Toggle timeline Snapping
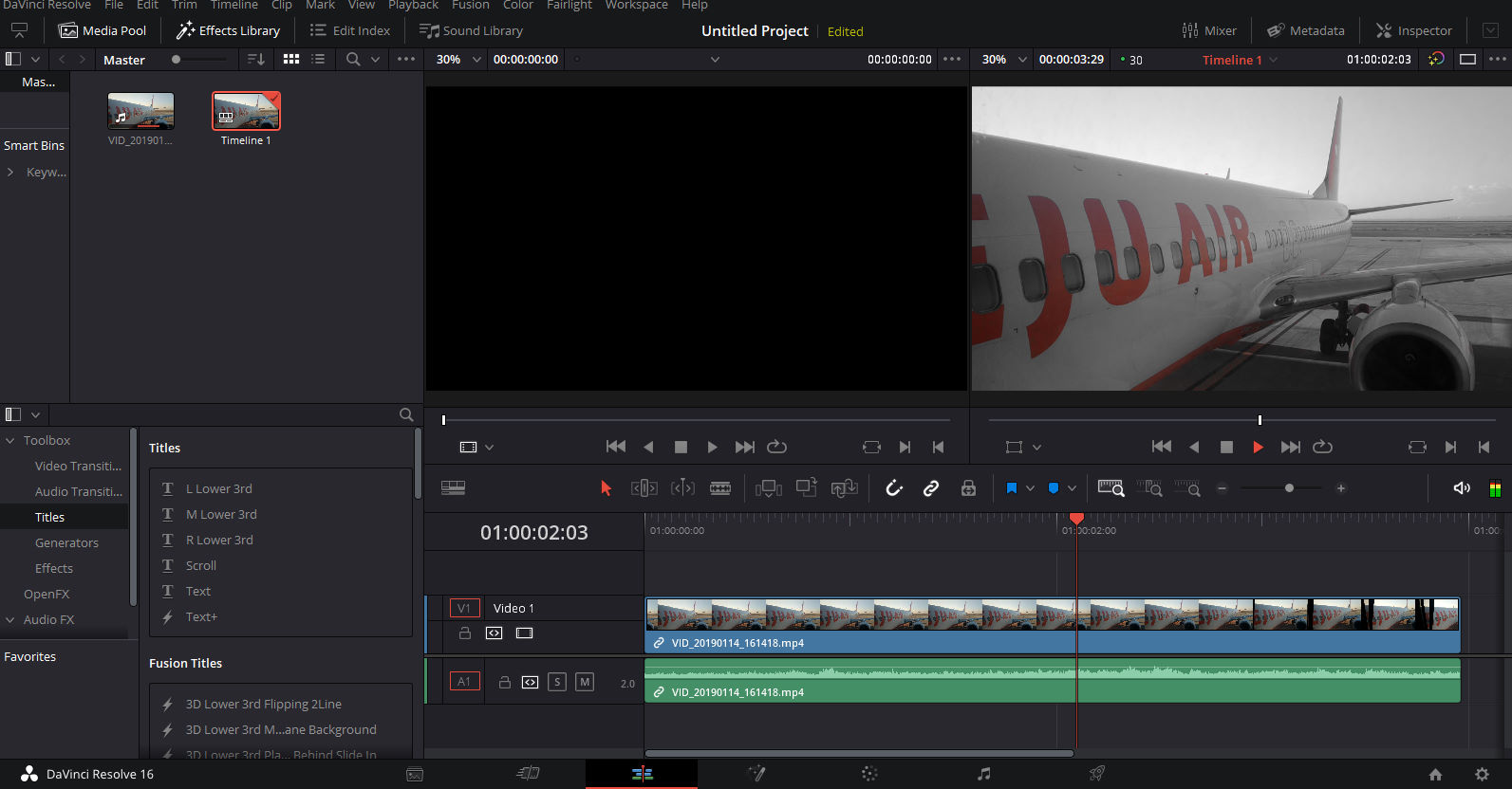Viewport: 1512px width, 789px height. coord(894,488)
